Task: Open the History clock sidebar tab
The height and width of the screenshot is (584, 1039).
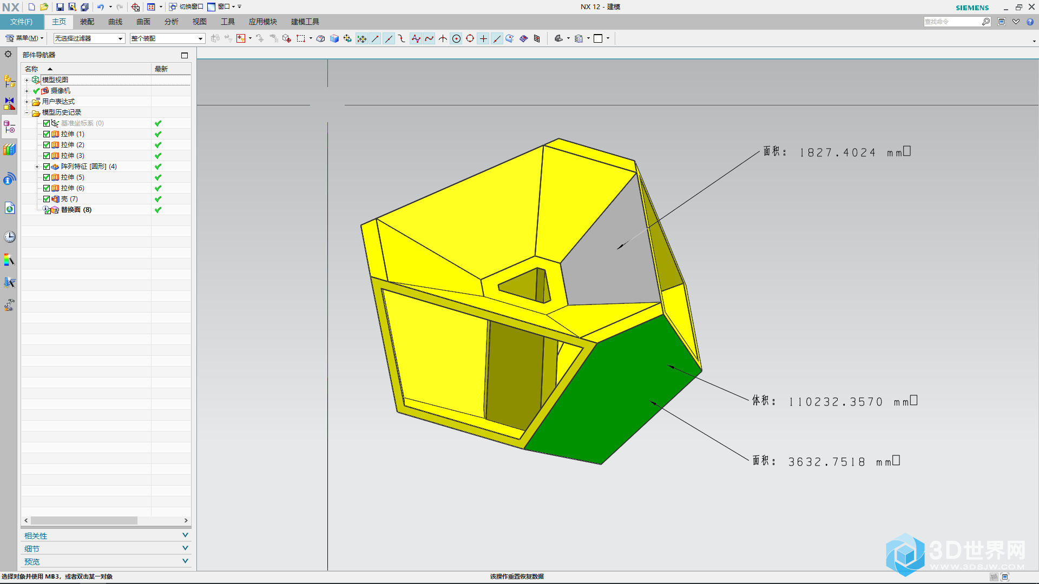Action: [9, 236]
